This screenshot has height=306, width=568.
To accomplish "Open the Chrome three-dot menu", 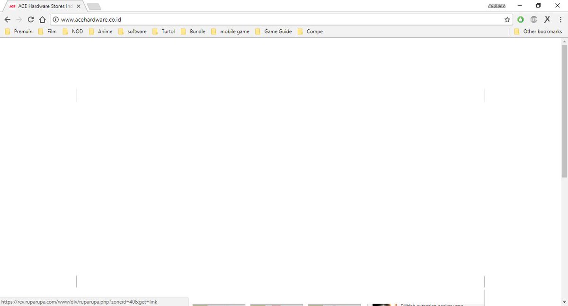I will tap(559, 19).
